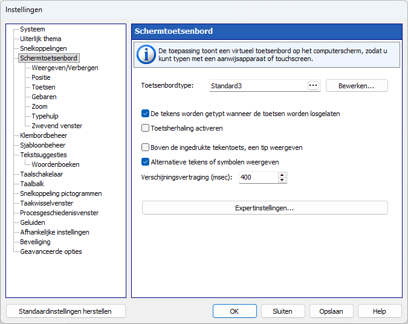The height and width of the screenshot is (324, 408).
Task: Click the Verschijningsvertraging (msec): label
Action: click(x=187, y=177)
